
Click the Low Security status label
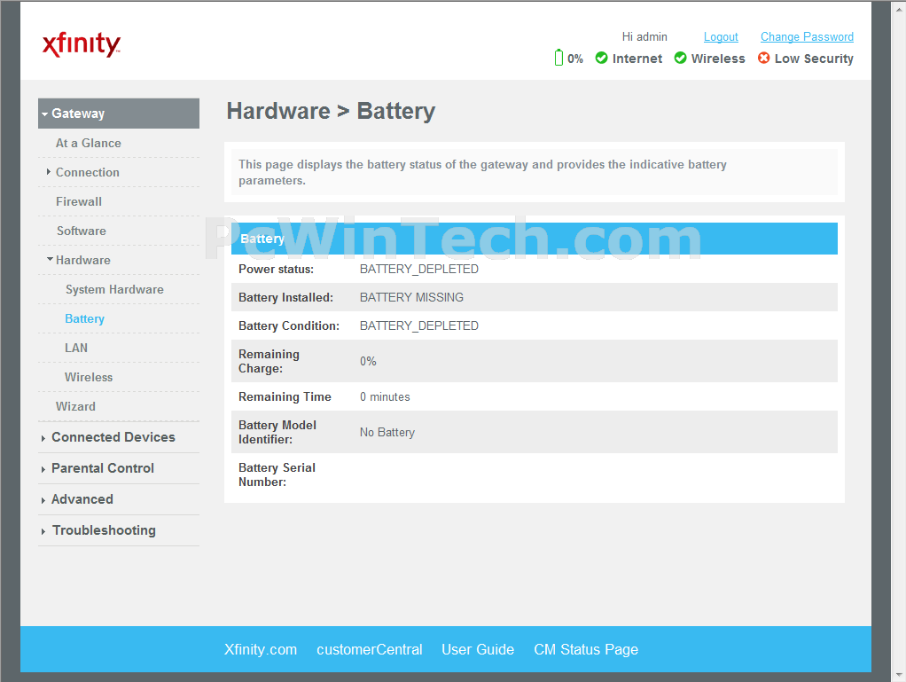pyautogui.click(x=814, y=59)
